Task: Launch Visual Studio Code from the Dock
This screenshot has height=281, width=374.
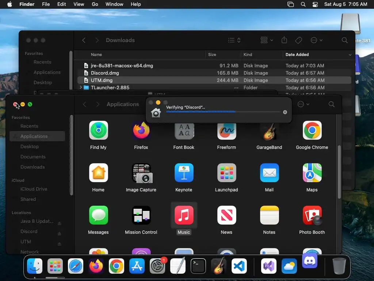Action: pyautogui.click(x=239, y=266)
